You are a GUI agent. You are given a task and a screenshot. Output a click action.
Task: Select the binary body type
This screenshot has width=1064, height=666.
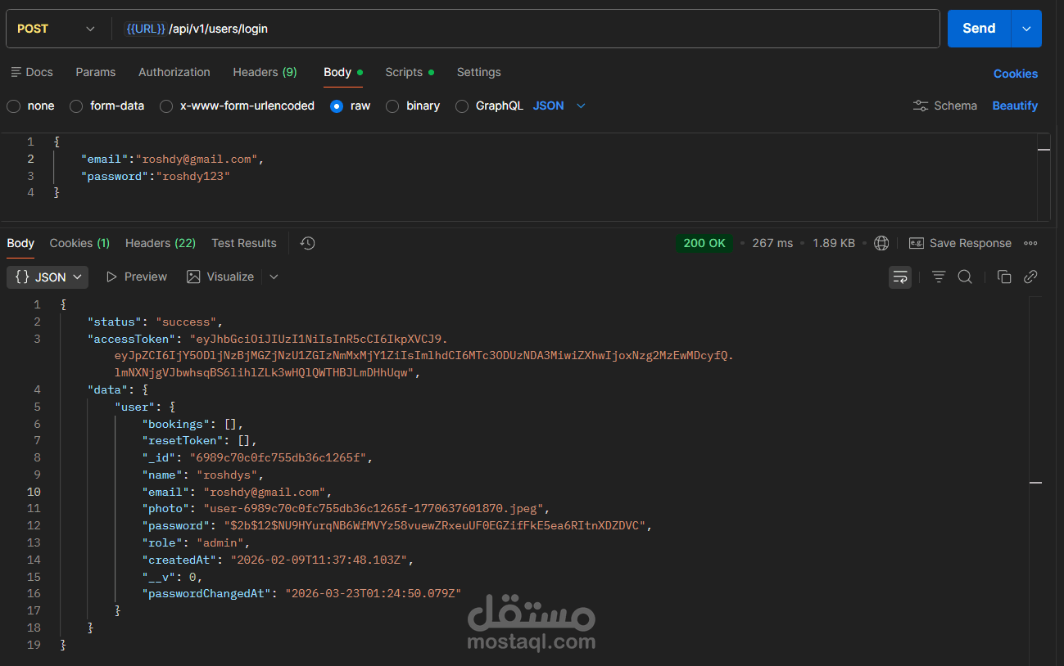[x=392, y=106]
